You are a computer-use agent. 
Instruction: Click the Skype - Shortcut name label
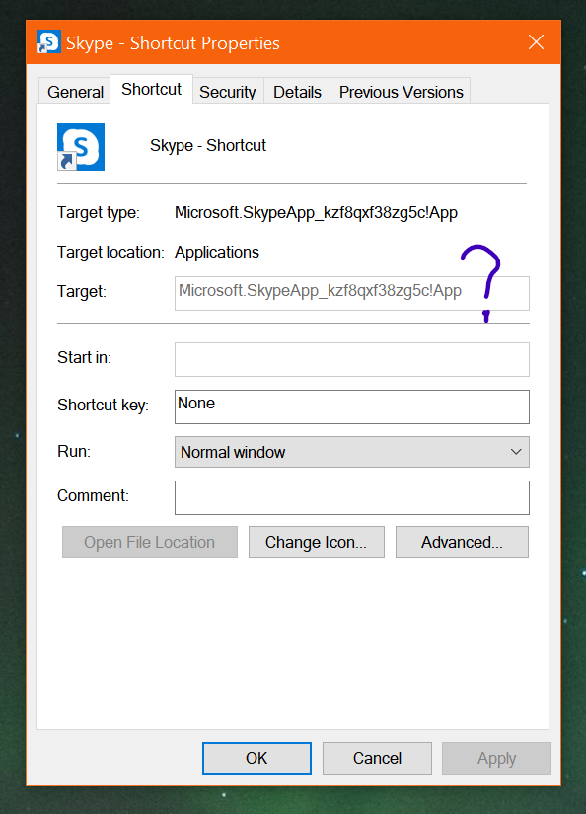208,146
